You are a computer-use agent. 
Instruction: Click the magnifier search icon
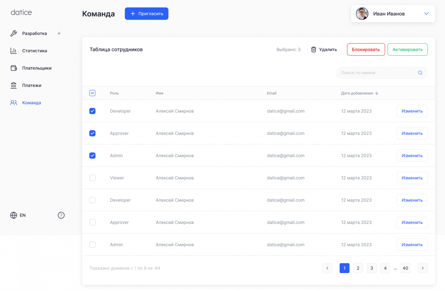click(x=420, y=73)
